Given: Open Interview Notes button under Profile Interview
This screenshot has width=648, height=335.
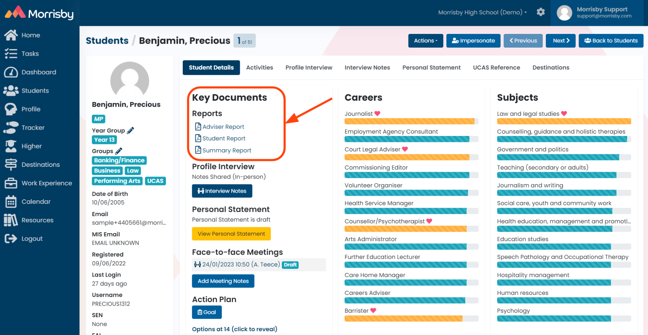Looking at the screenshot, I should [x=222, y=191].
